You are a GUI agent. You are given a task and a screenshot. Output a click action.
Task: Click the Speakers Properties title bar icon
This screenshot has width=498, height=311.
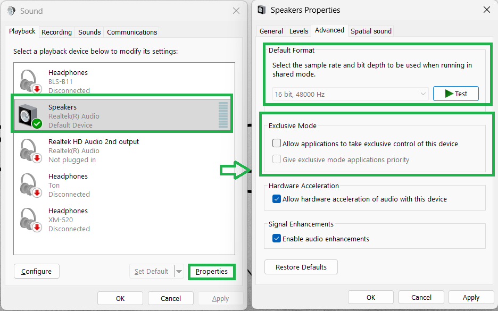tap(261, 10)
